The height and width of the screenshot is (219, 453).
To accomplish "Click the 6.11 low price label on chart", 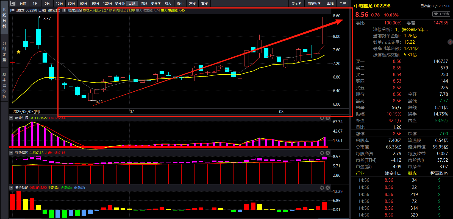I will [99, 102].
